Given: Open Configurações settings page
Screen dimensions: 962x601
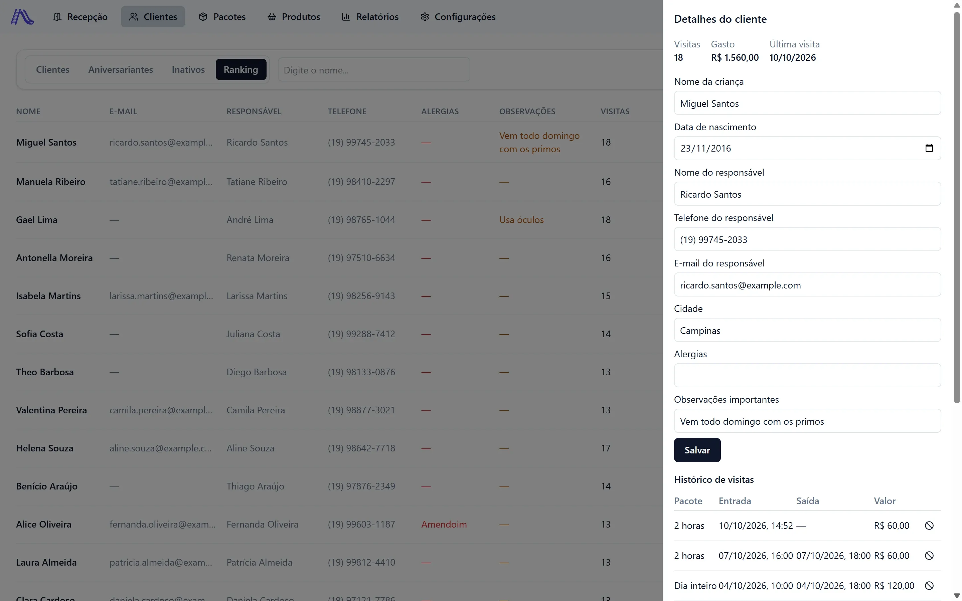Looking at the screenshot, I should click(458, 17).
